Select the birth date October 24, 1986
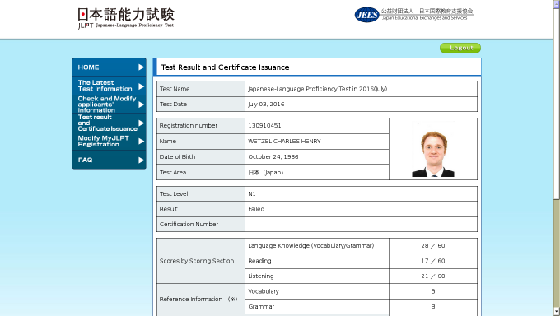 point(273,156)
